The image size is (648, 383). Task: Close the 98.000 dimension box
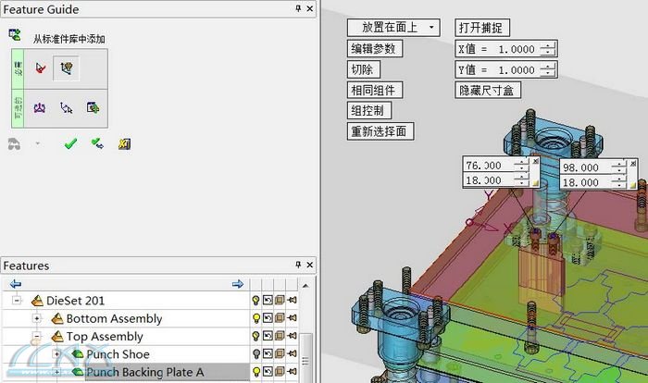tap(633, 164)
